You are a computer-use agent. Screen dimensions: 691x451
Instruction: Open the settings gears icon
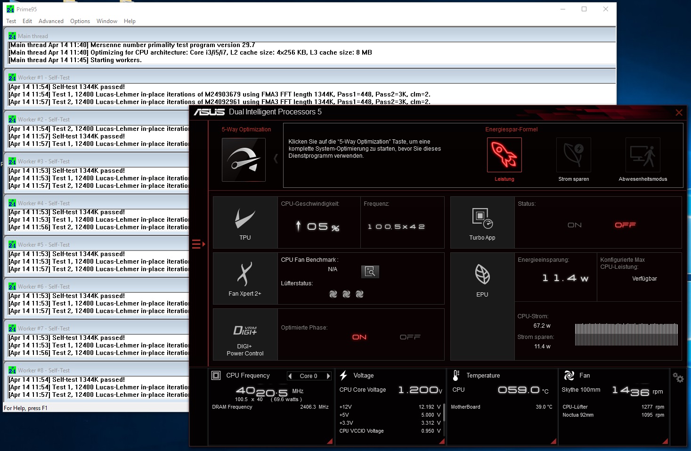click(x=678, y=378)
